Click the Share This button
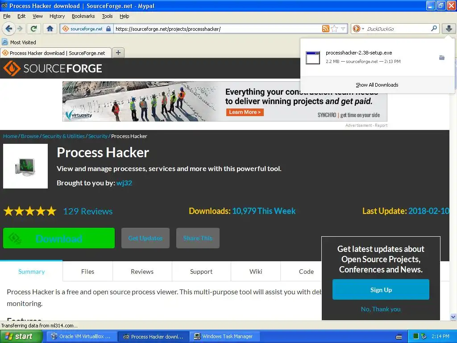The height and width of the screenshot is (343, 457). (x=198, y=238)
